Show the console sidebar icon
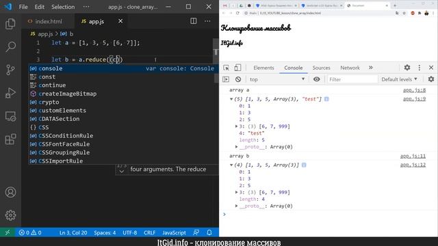The height and width of the screenshot is (246, 438). click(x=226, y=79)
